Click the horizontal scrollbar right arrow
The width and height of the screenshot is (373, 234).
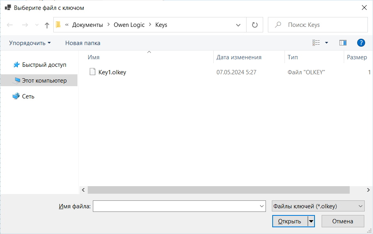pyautogui.click(x=367, y=190)
